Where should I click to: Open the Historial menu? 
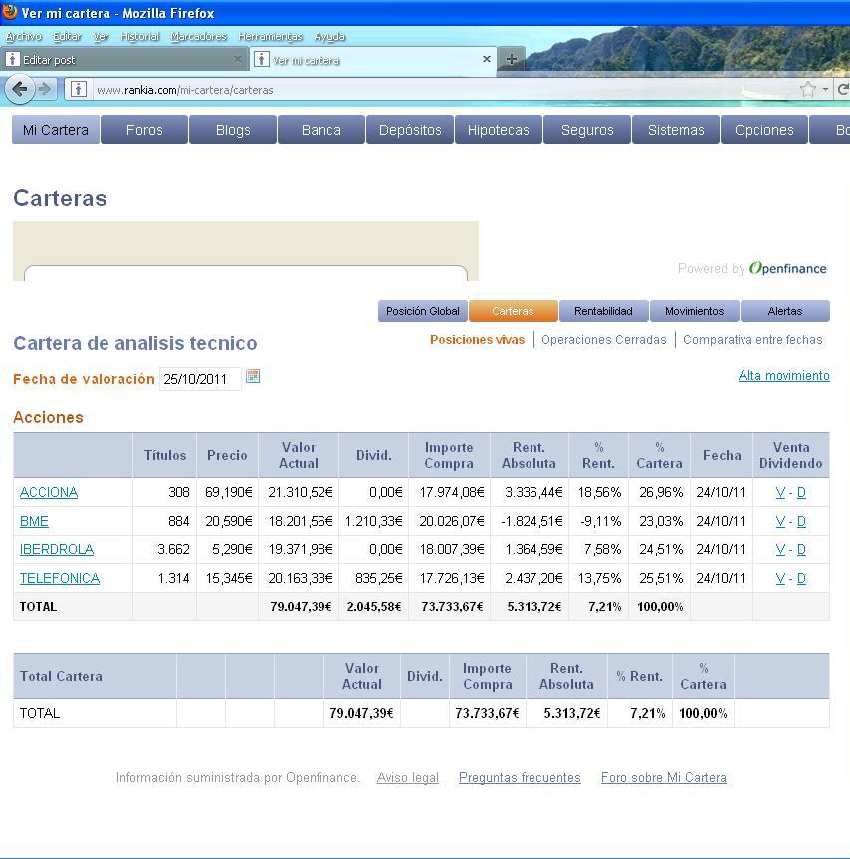point(139,36)
